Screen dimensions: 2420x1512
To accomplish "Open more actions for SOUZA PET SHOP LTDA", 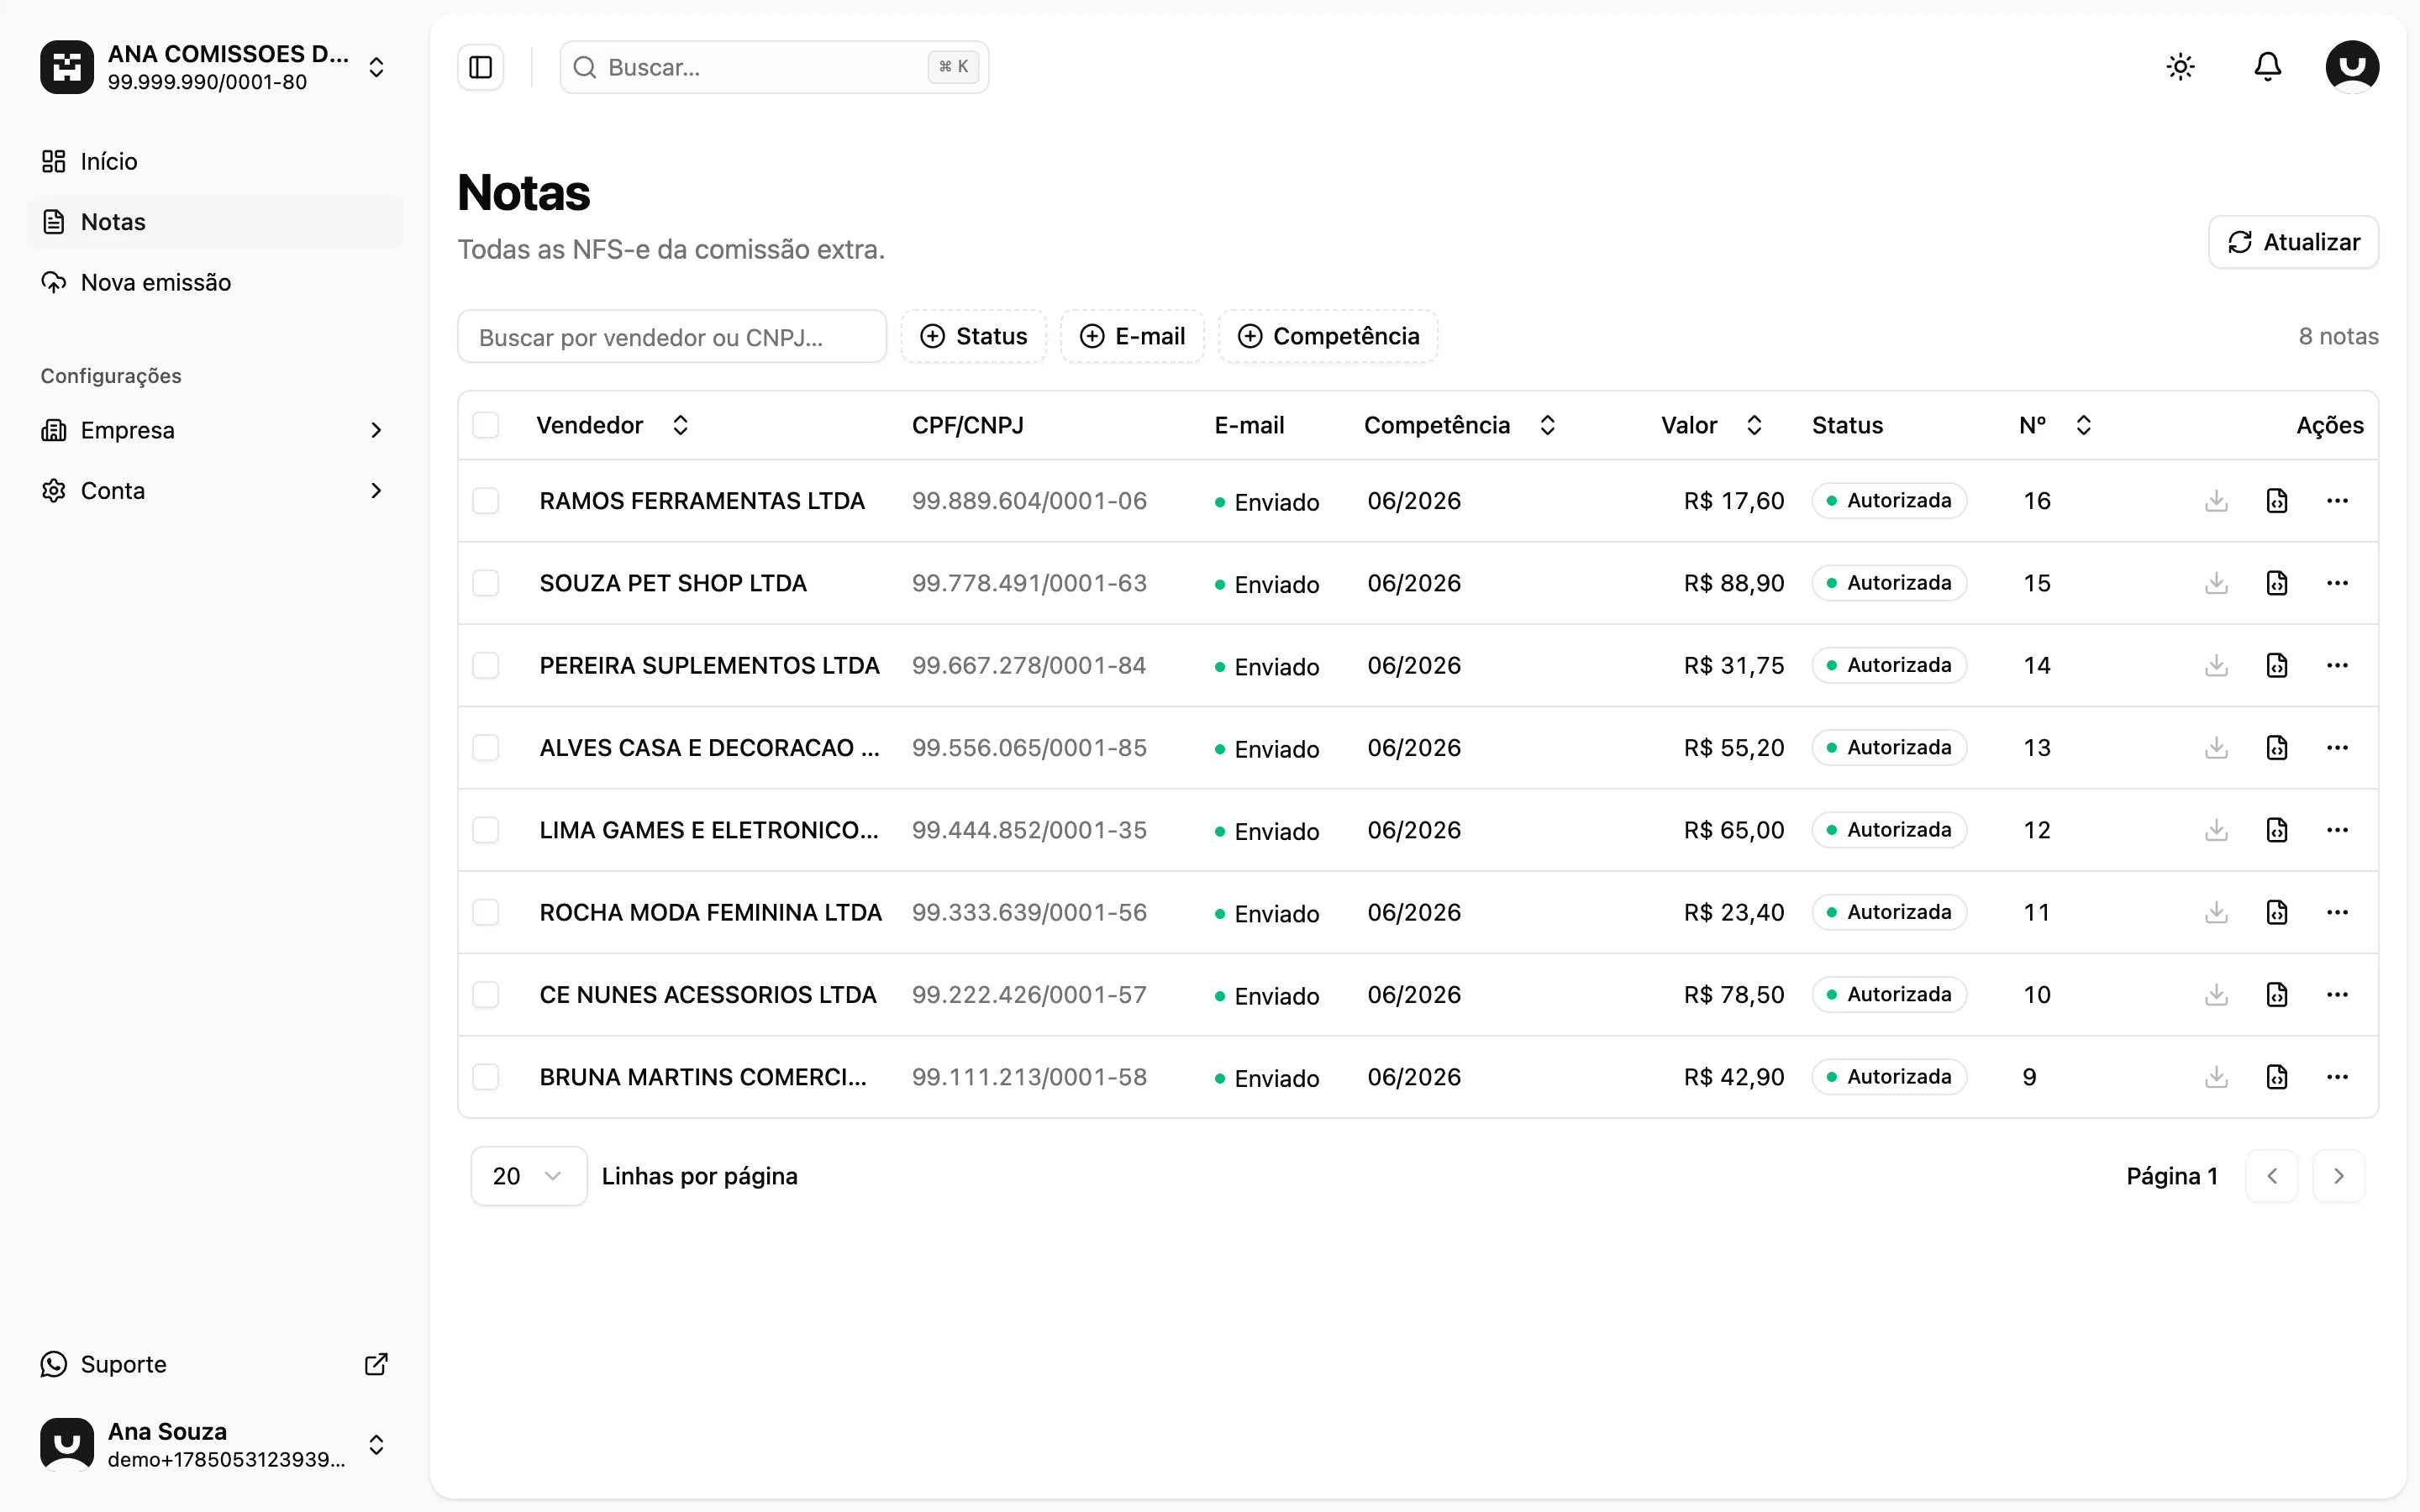I will (2337, 583).
